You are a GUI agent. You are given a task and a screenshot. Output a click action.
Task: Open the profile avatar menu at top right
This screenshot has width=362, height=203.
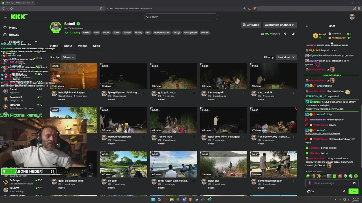tap(352, 17)
